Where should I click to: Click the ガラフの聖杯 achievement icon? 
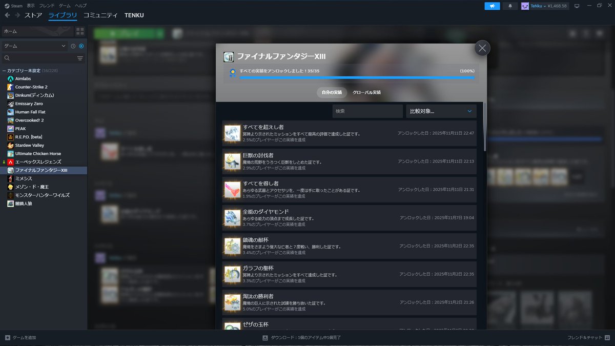coord(232,274)
